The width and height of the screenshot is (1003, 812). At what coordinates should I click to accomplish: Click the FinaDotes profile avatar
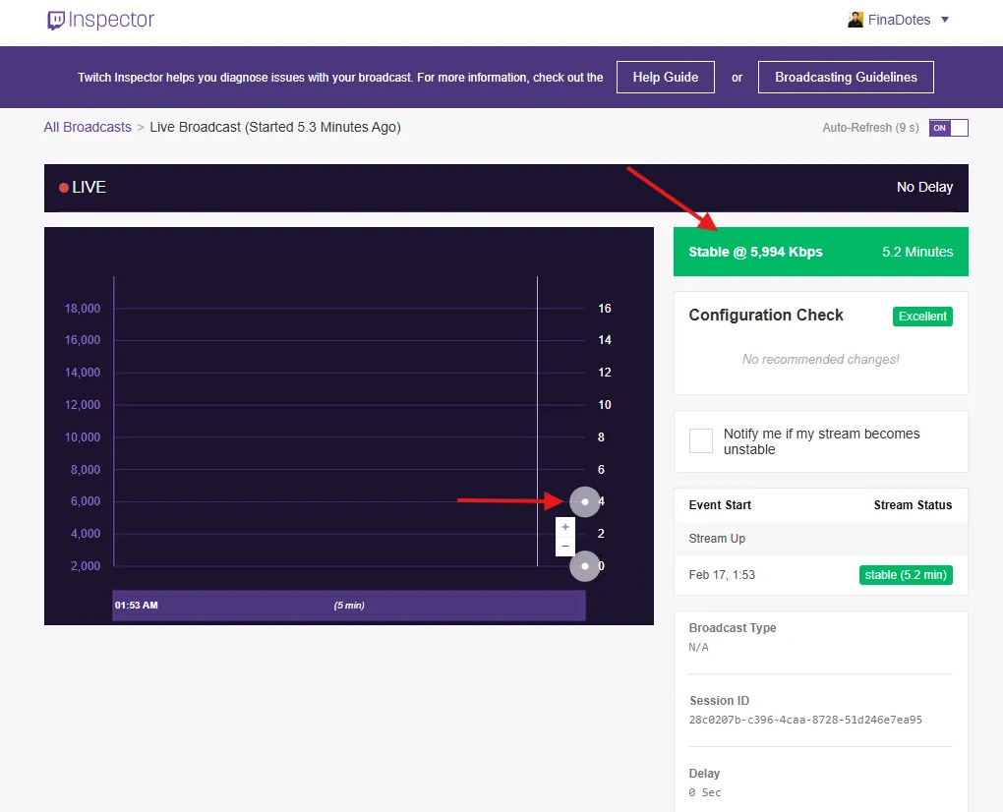point(855,20)
